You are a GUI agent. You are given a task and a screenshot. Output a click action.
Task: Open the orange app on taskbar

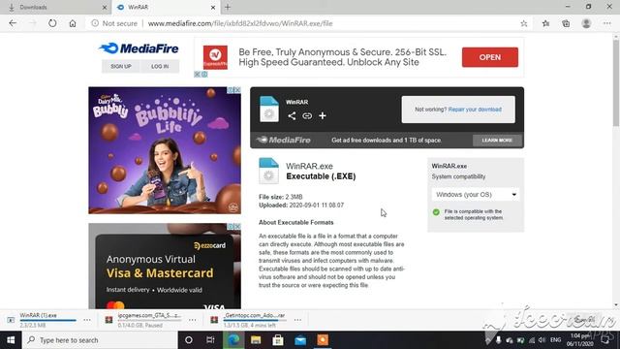tap(323, 340)
